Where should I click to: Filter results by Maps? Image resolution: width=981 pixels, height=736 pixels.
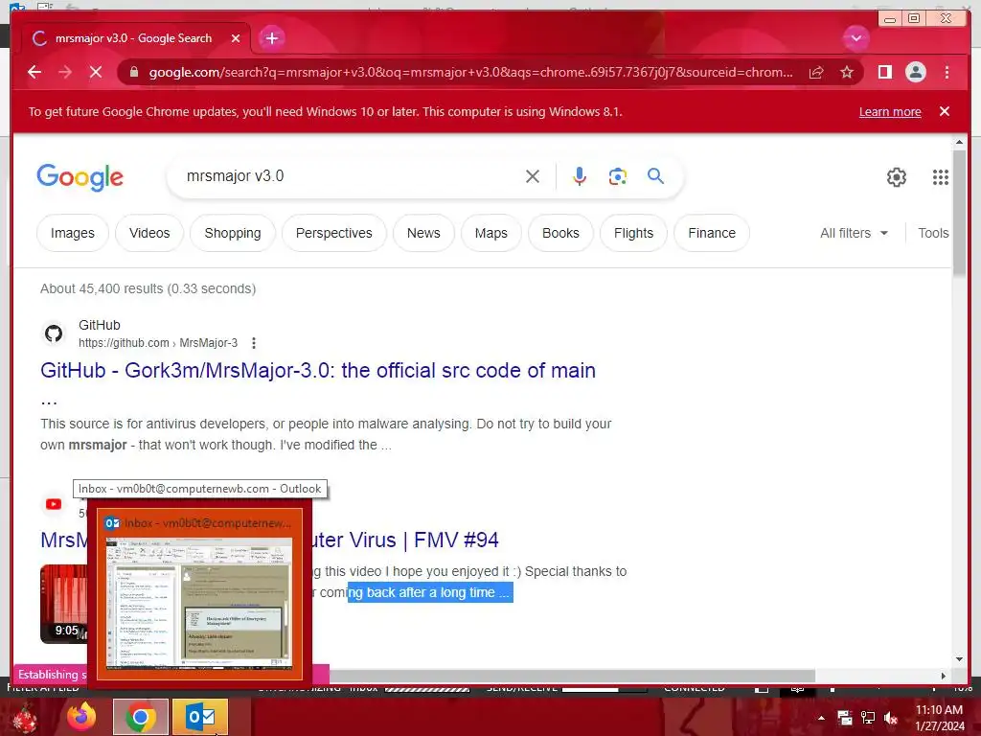[x=491, y=233]
